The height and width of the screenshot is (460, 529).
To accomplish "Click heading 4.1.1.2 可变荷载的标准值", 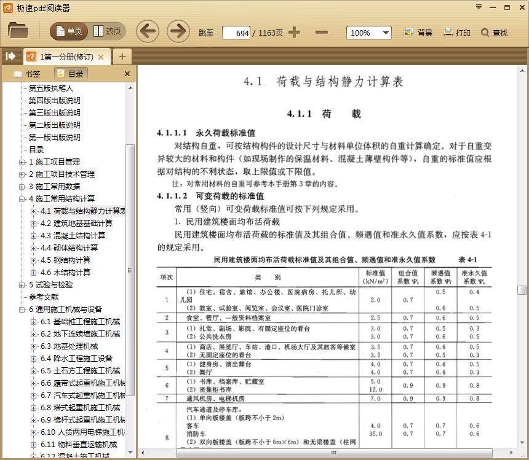I will [210, 196].
